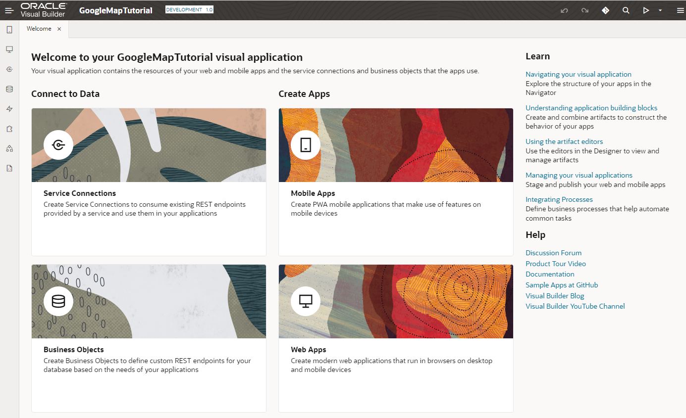Click the lightning bolt icon in sidebar
Image resolution: width=686 pixels, height=418 pixels.
9,109
